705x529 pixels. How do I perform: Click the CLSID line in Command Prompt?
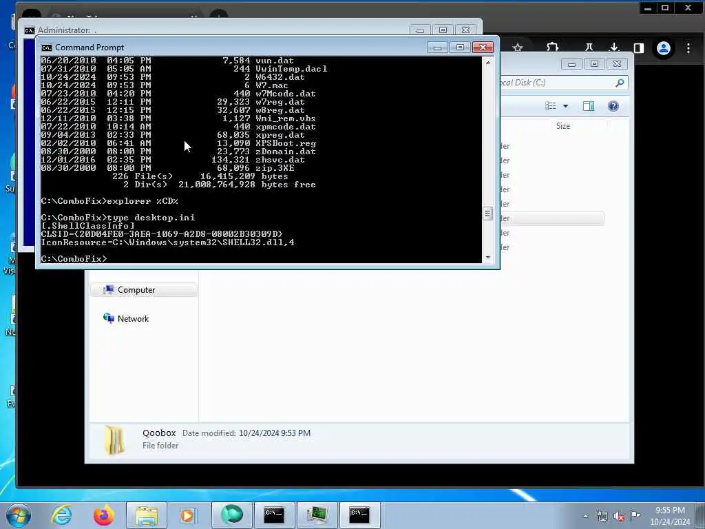click(161, 234)
